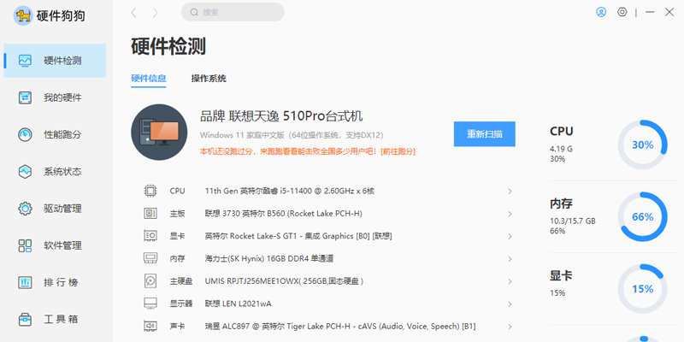
Task: Expand 内存 row details chevron
Action: pos(510,259)
